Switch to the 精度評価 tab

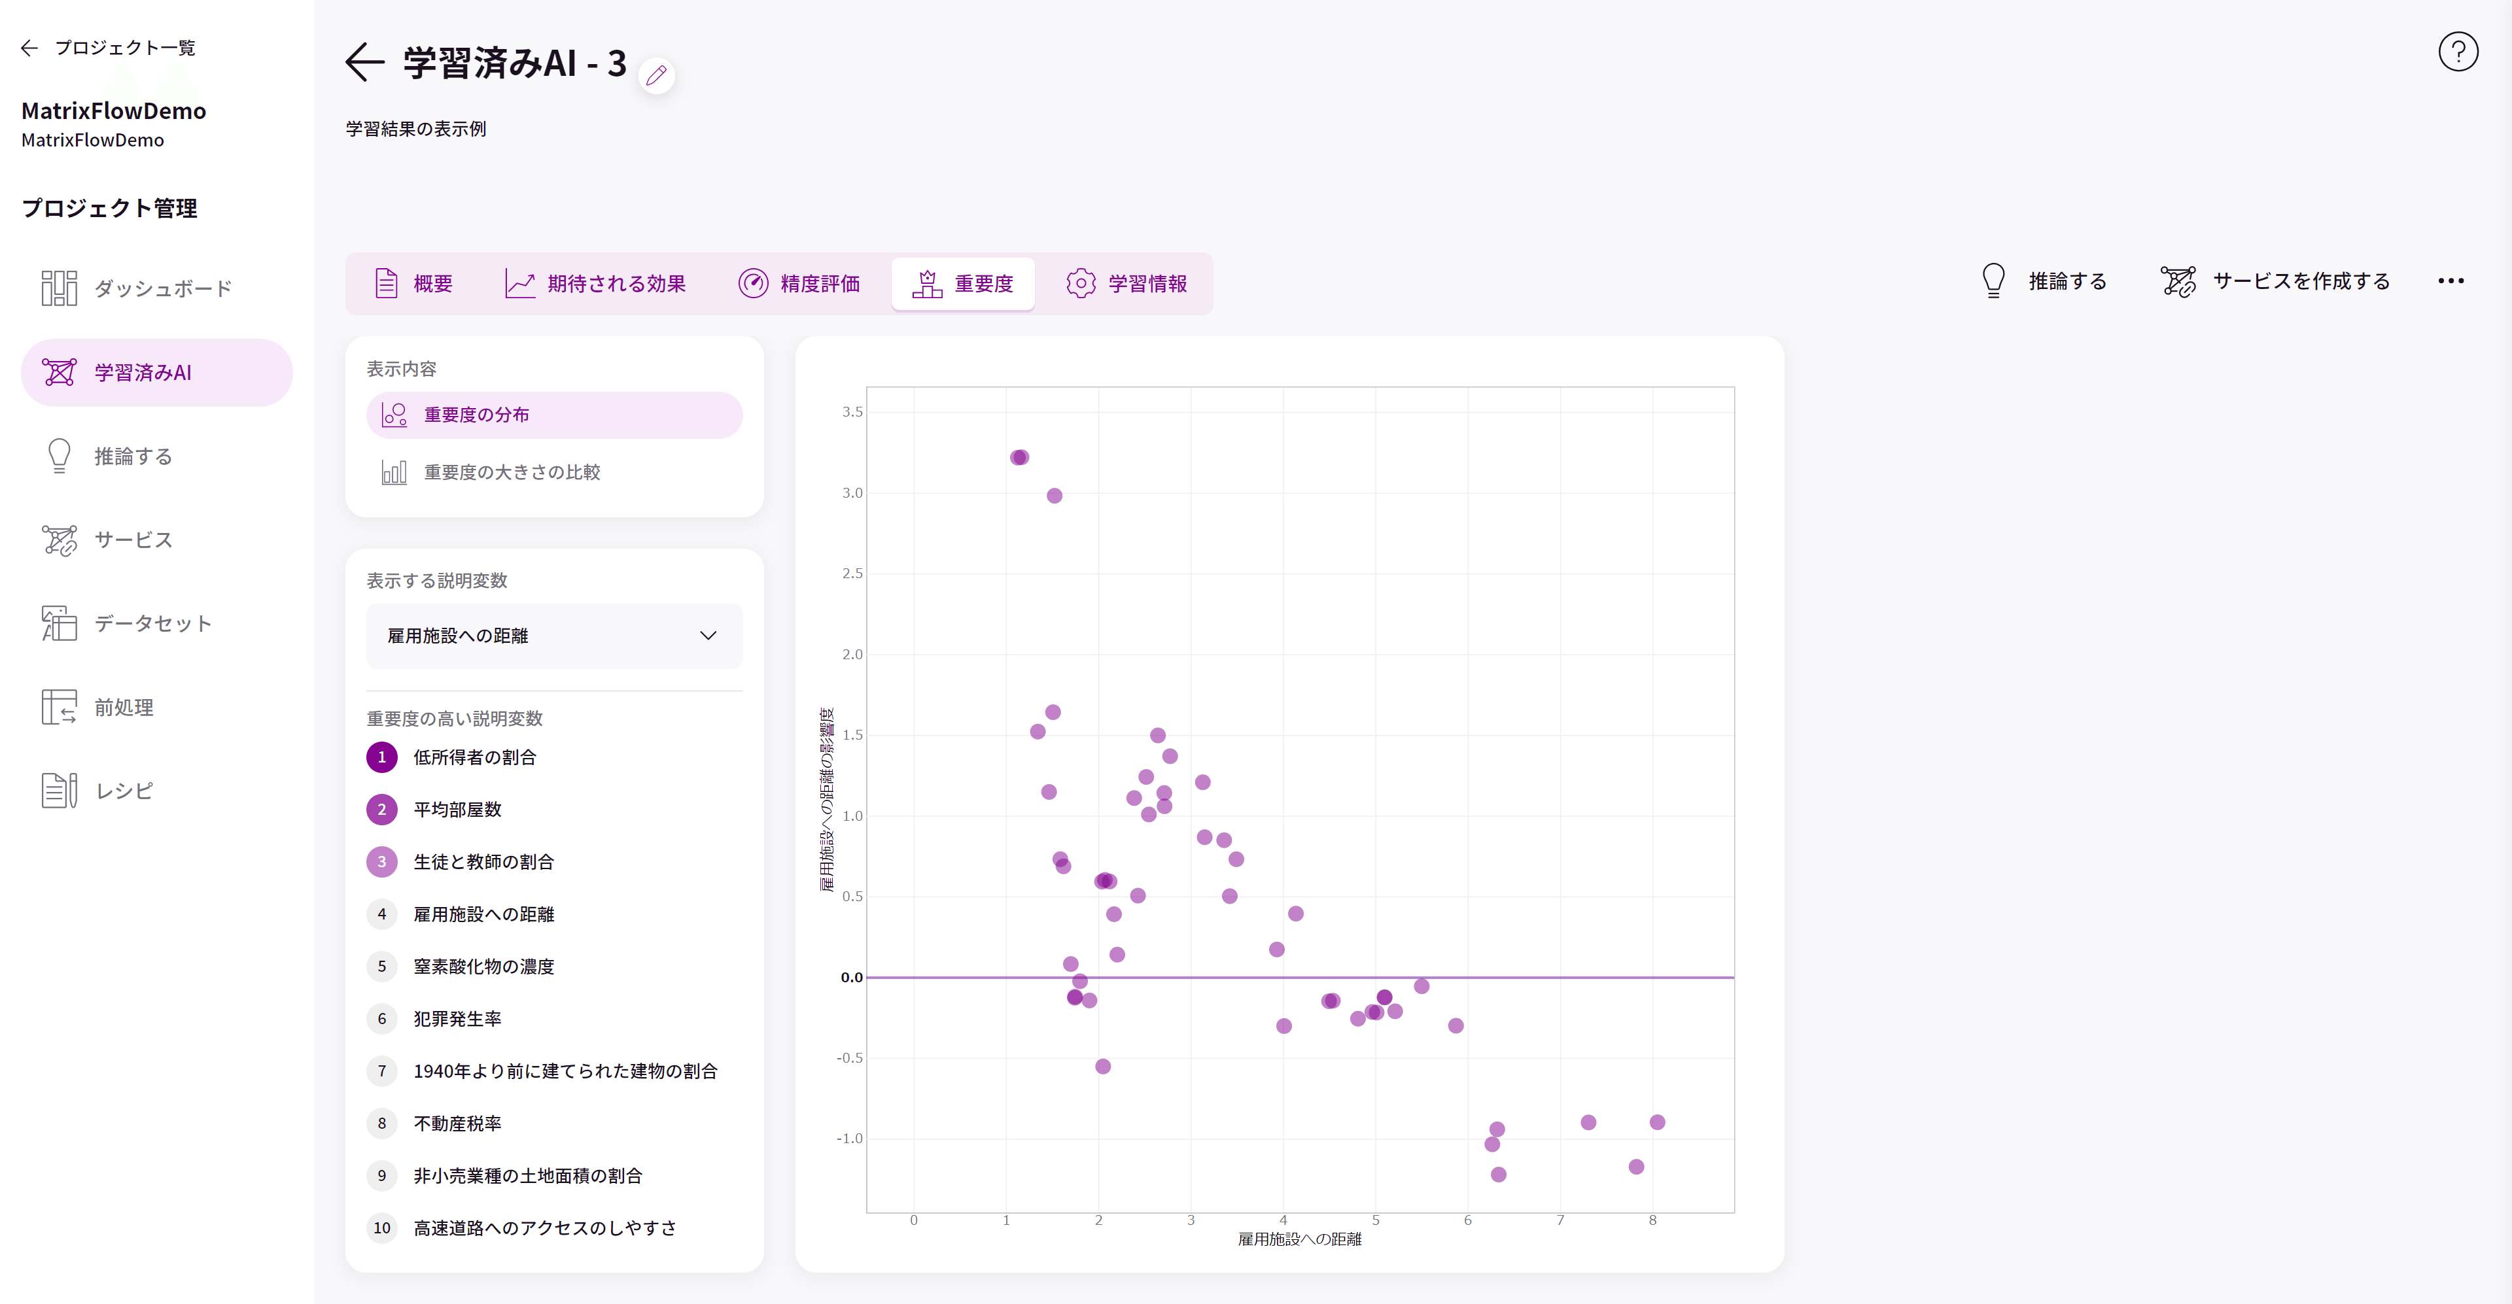[799, 284]
